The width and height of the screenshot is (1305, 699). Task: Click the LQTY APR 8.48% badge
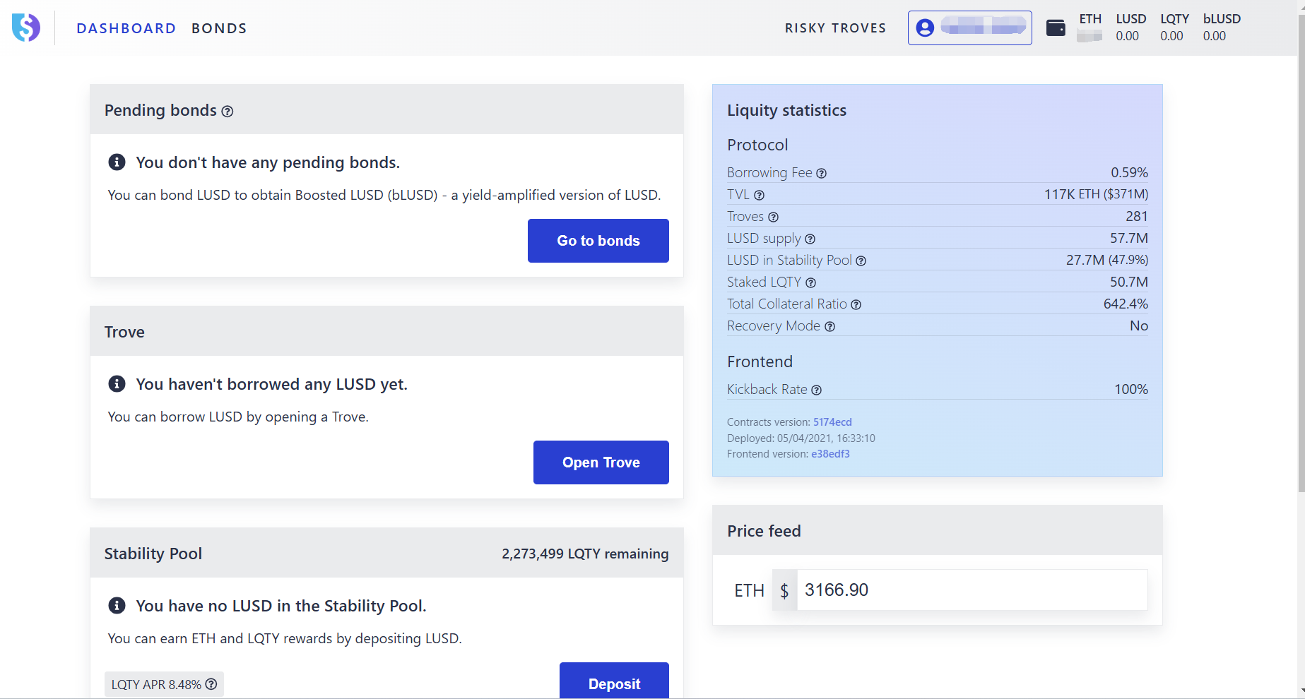pos(164,684)
